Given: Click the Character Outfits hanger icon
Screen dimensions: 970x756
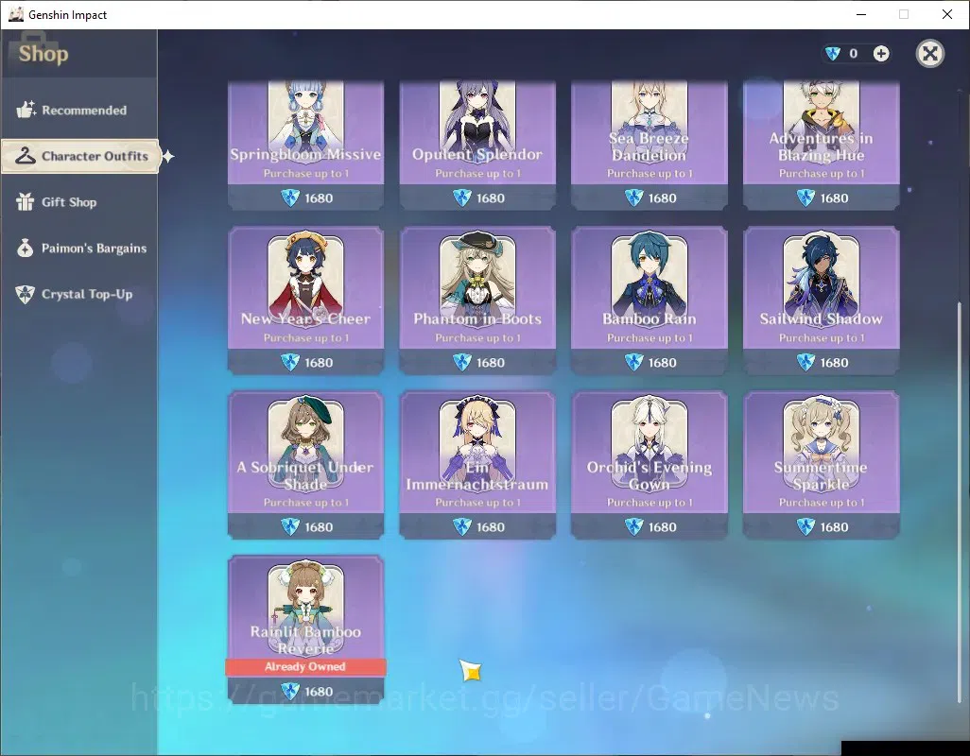Looking at the screenshot, I should click(x=26, y=156).
